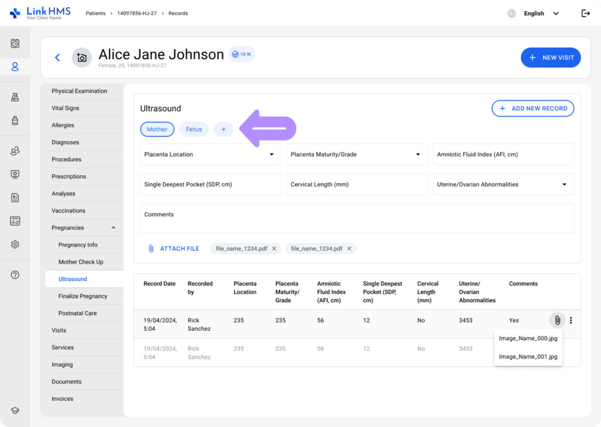Click into the Comments text field

(357, 219)
